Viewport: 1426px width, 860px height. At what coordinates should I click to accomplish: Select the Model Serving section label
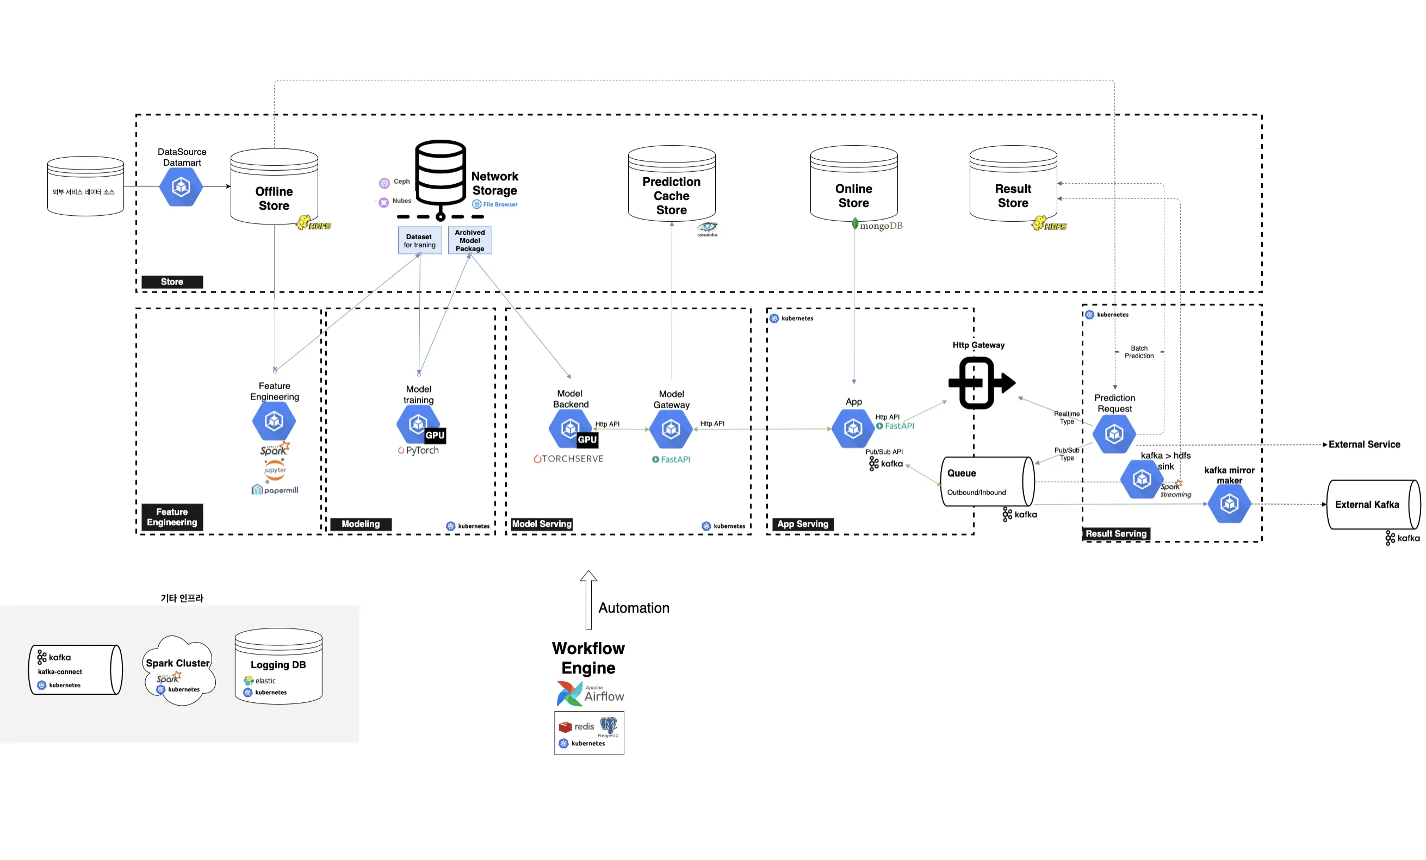pyautogui.click(x=541, y=524)
